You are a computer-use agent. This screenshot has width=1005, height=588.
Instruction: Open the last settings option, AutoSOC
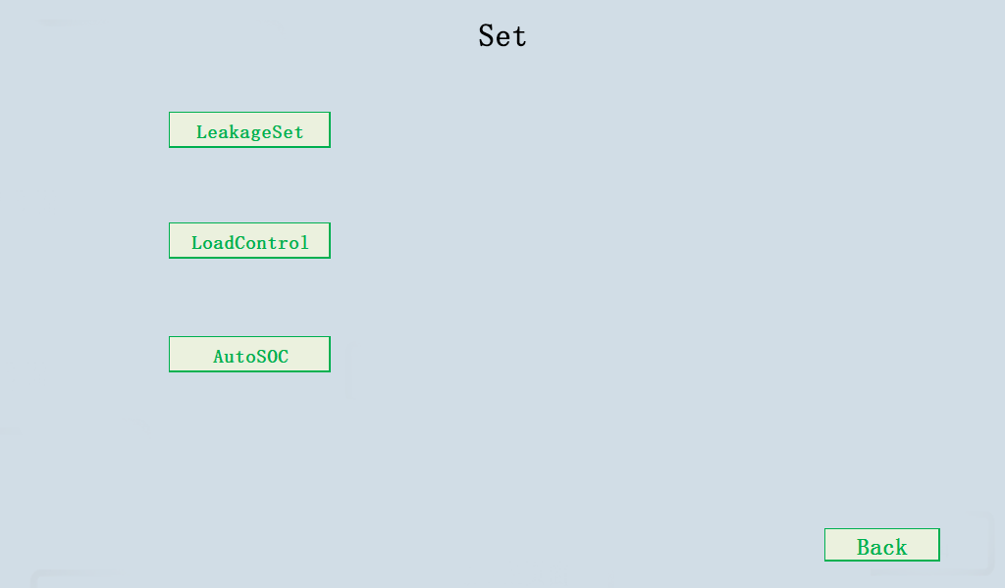(249, 355)
